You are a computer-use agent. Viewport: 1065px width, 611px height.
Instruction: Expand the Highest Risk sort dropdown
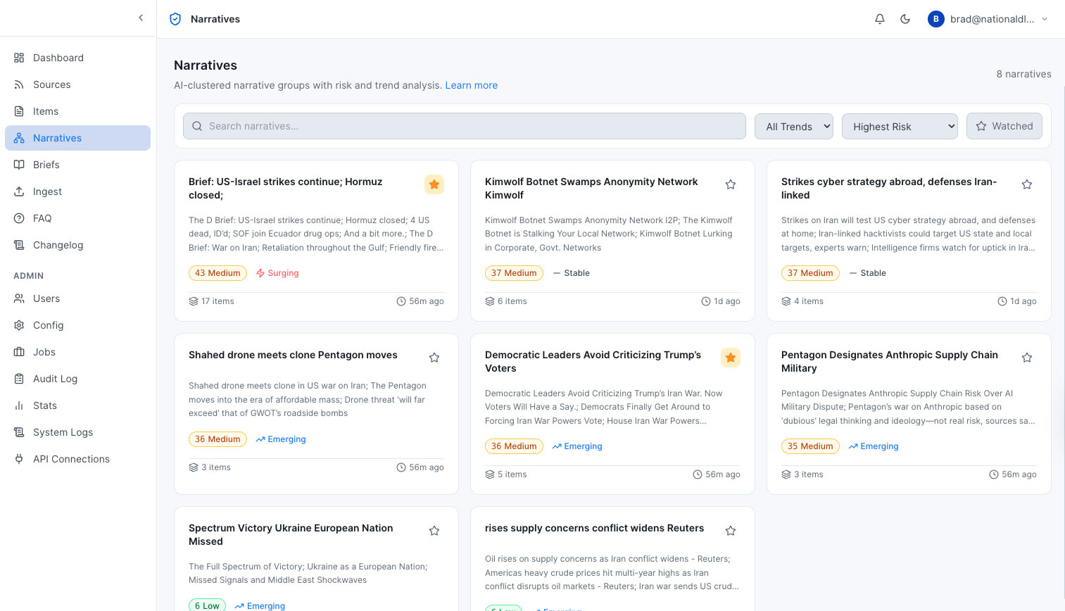[899, 127]
